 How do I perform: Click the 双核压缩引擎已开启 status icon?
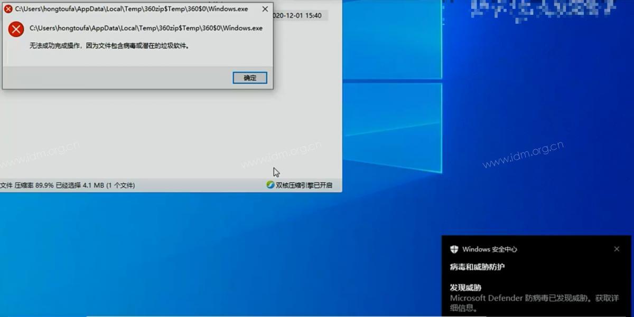[271, 185]
